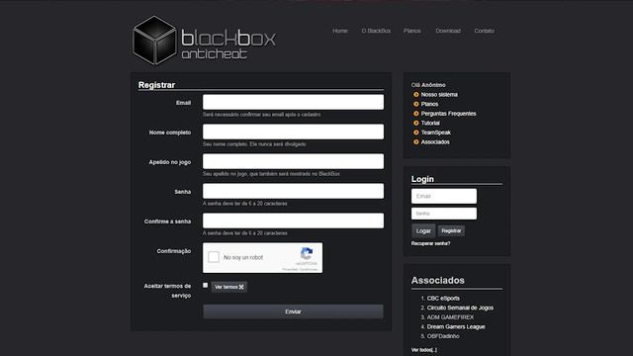Click the orange arrow bullet beside Perguntas Frequentes

[415, 114]
